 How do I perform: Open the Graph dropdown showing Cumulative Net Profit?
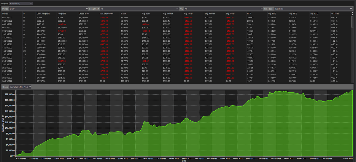pyautogui.click(x=20, y=87)
